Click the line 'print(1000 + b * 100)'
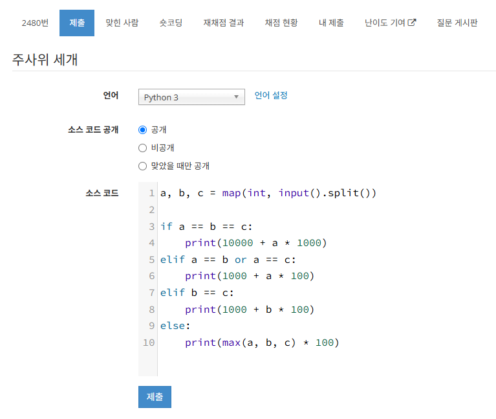Image resolution: width=496 pixels, height=419 pixels. click(249, 310)
